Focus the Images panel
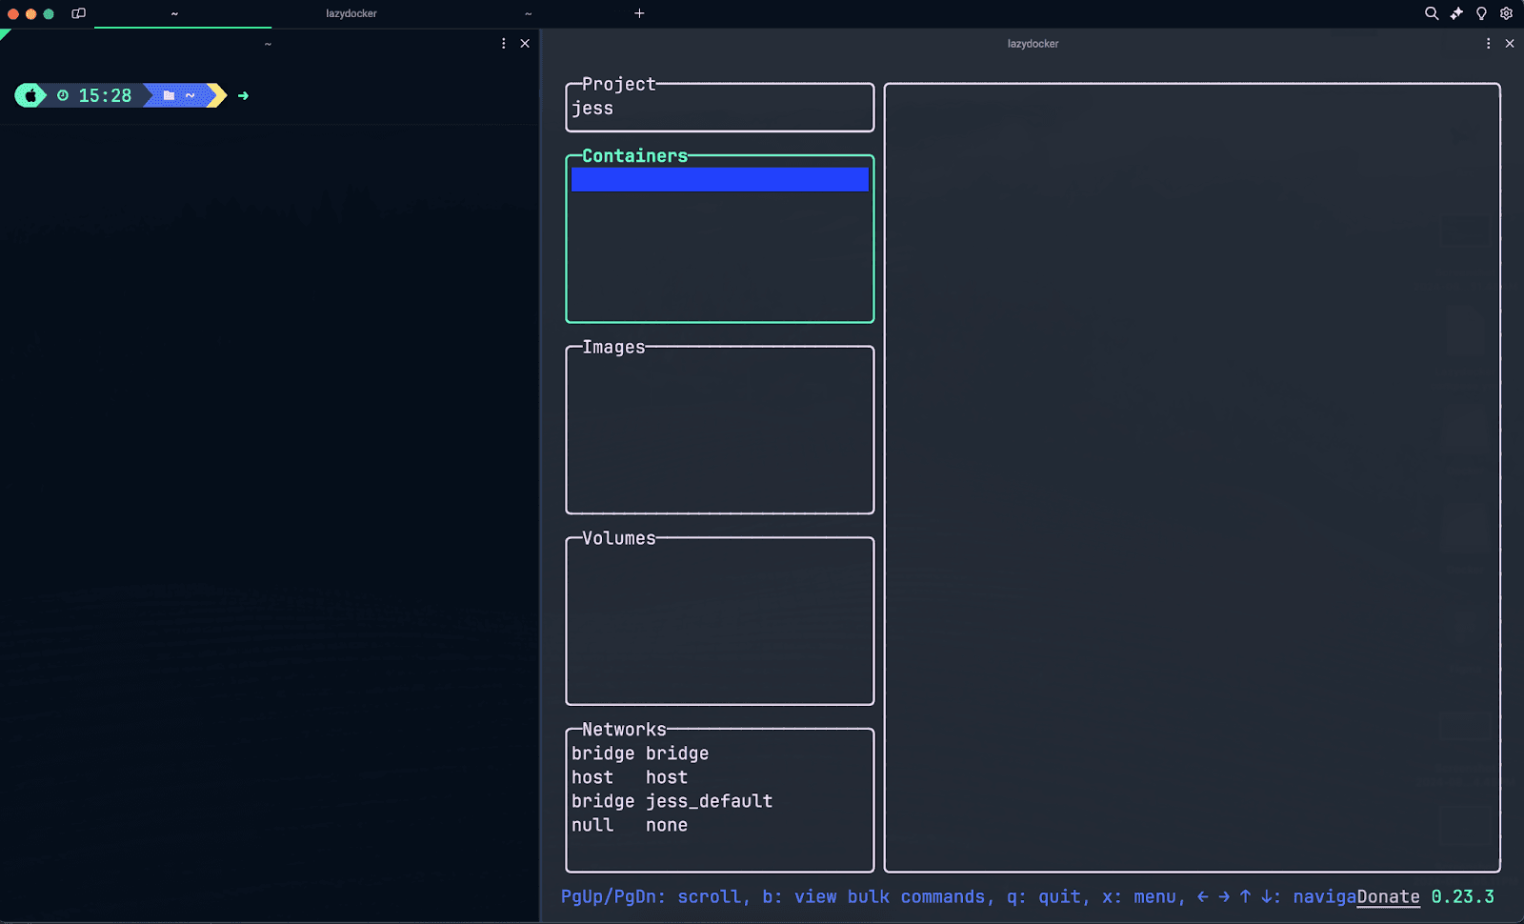Screen dimensions: 1524x924 (719, 429)
